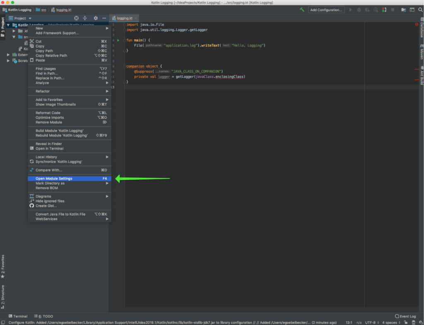Close the logging.kt editor tab
This screenshot has width=424, height=325.
136,18
